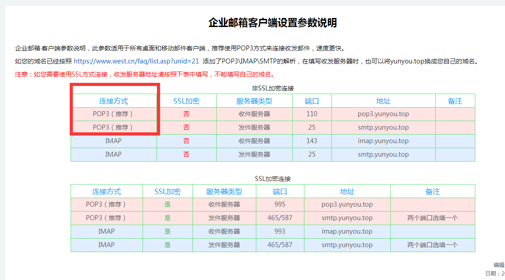This screenshot has width=505, height=280.
Task: Select port 995 cell
Action: click(280, 204)
